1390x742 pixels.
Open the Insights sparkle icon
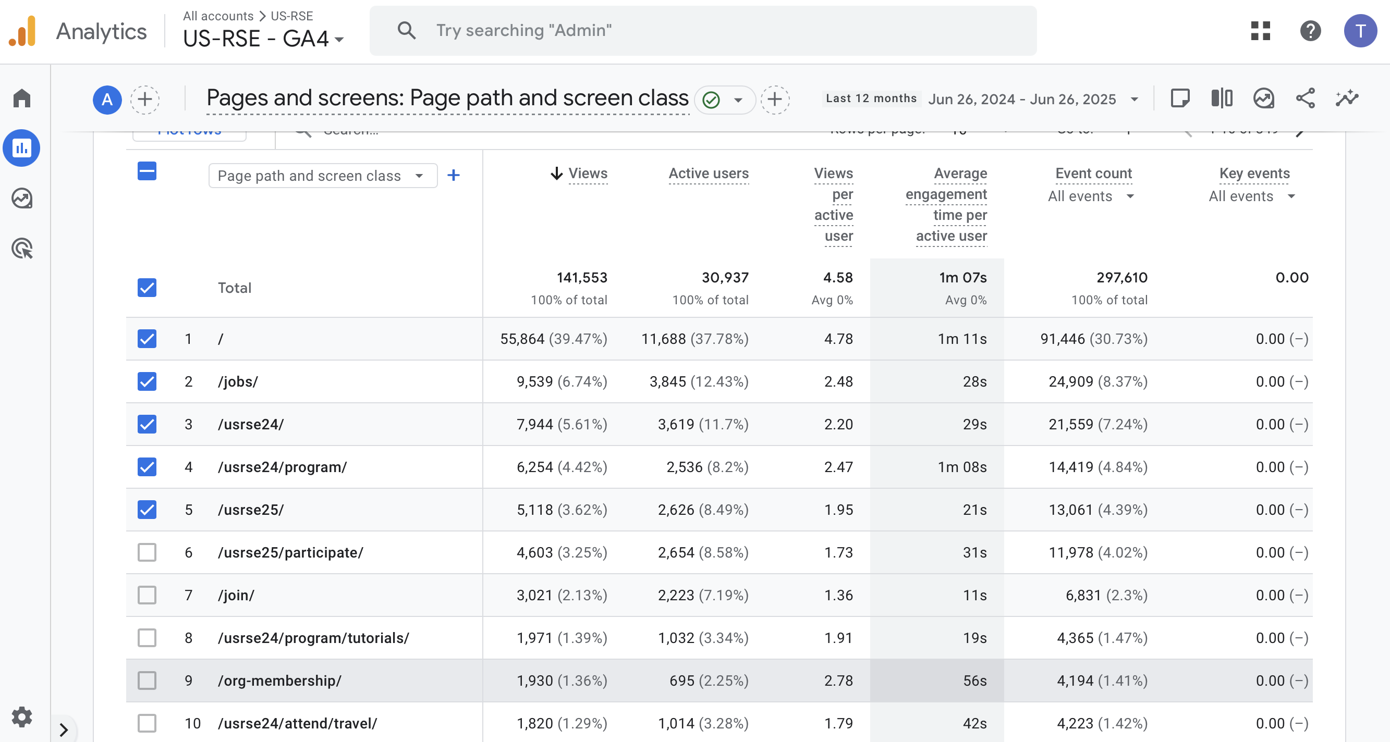tap(1347, 98)
